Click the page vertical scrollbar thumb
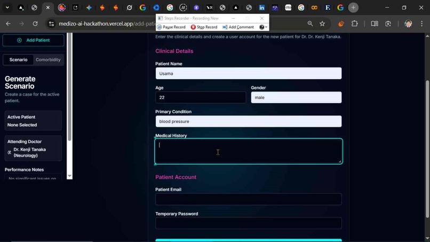Viewport: 430px width, 242px height. (x=427, y=149)
